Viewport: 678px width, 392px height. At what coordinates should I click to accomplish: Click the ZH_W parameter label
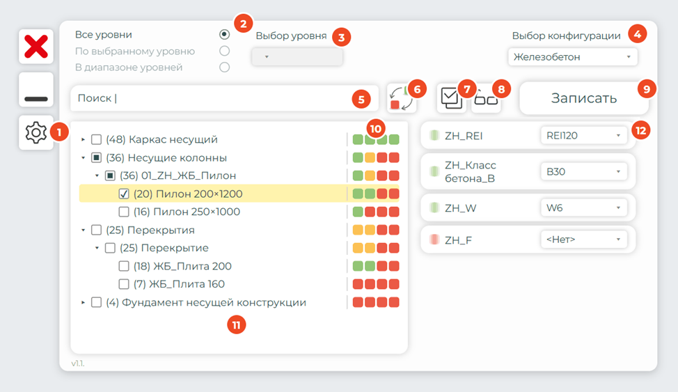tap(461, 208)
